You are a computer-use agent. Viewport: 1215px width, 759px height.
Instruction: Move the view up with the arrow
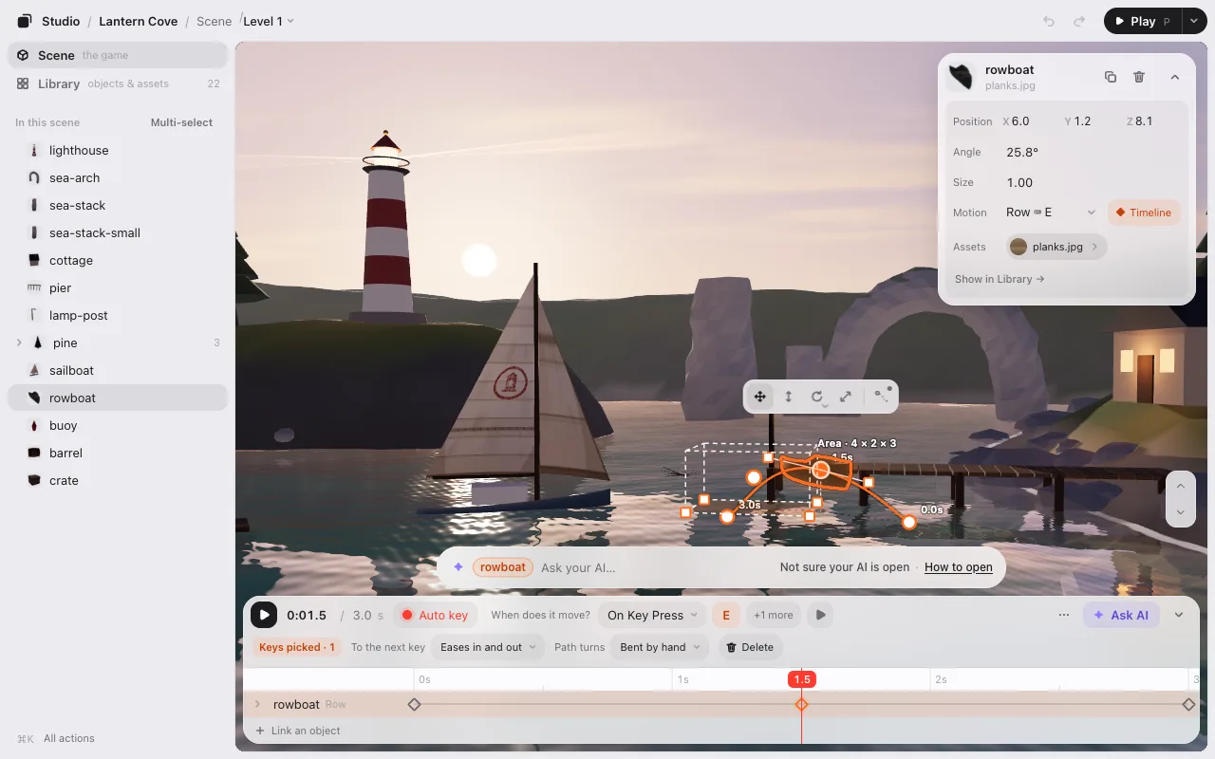[x=1180, y=486]
